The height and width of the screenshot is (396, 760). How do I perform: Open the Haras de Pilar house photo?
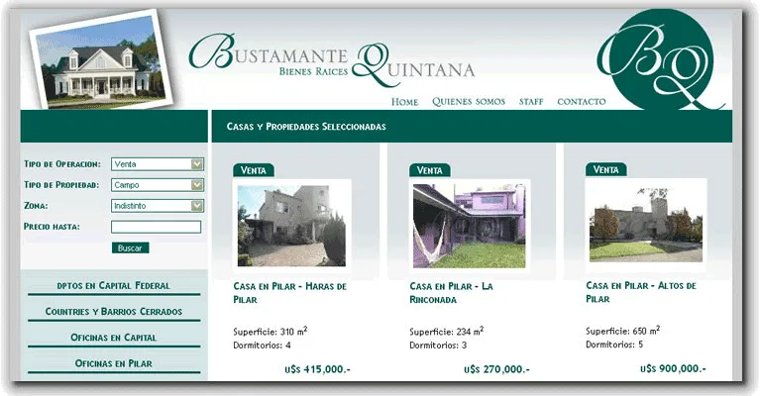click(x=291, y=226)
